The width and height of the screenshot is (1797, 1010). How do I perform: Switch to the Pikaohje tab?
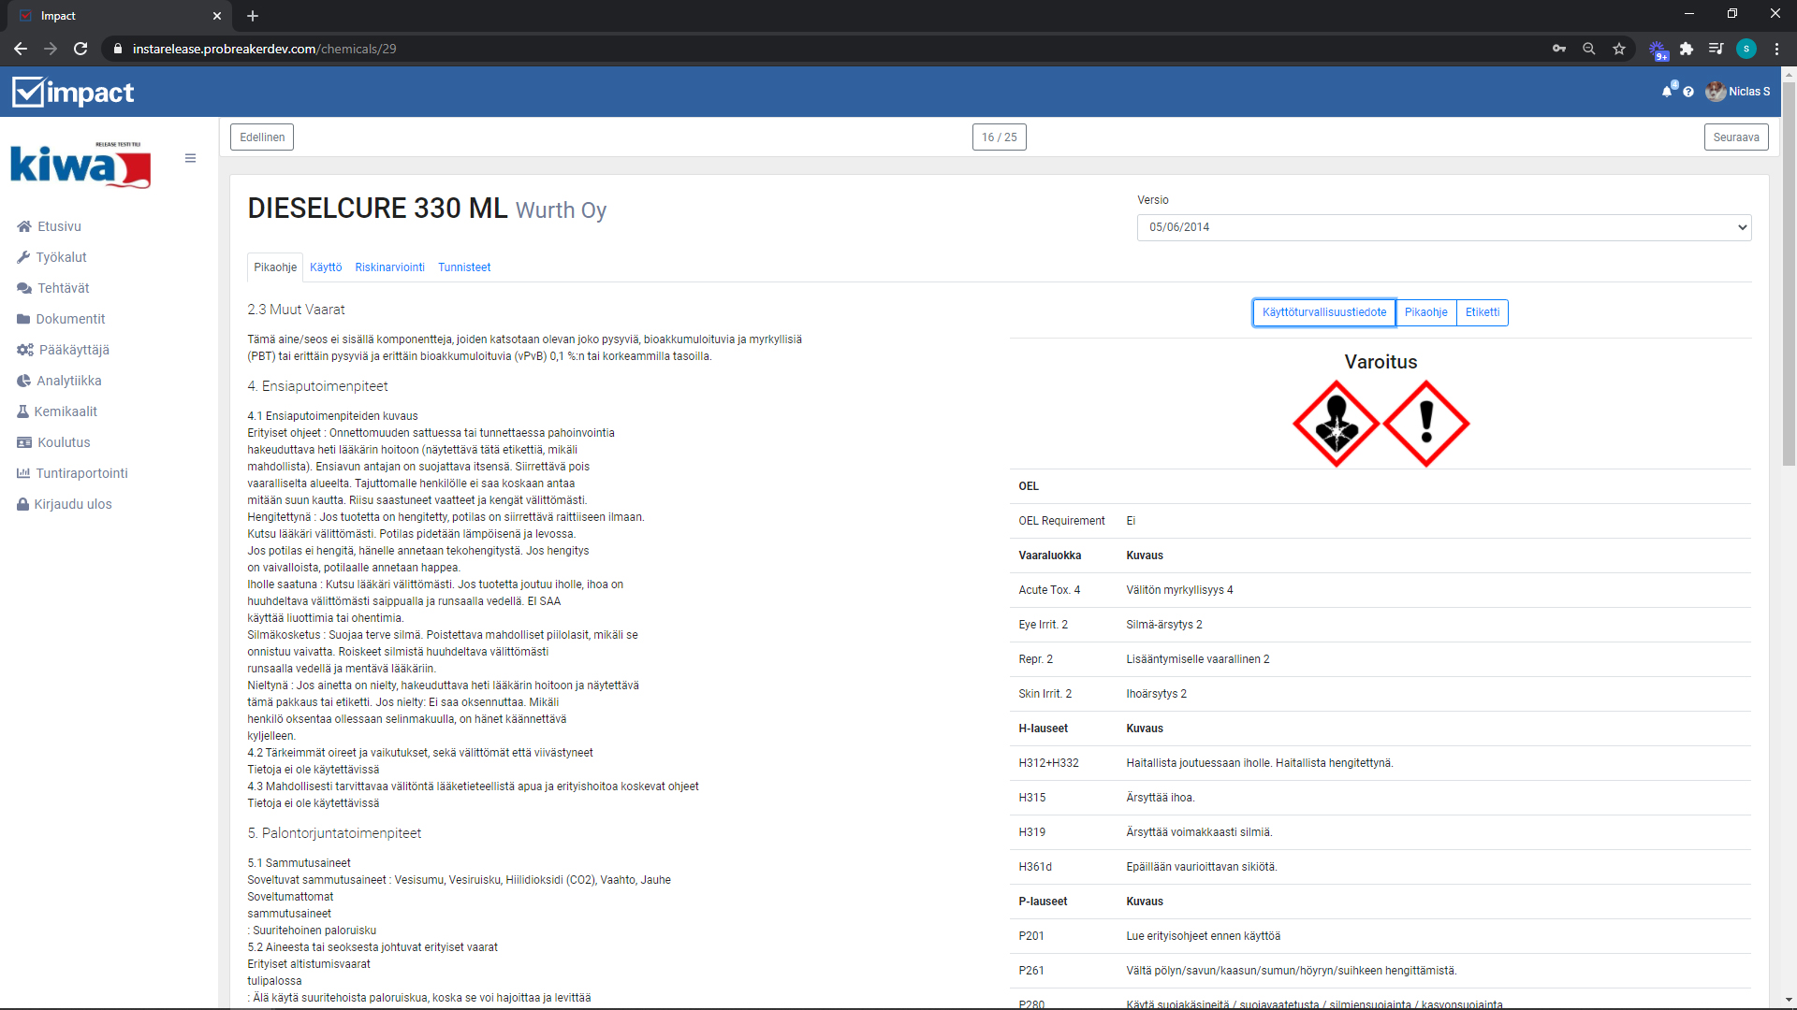(275, 267)
